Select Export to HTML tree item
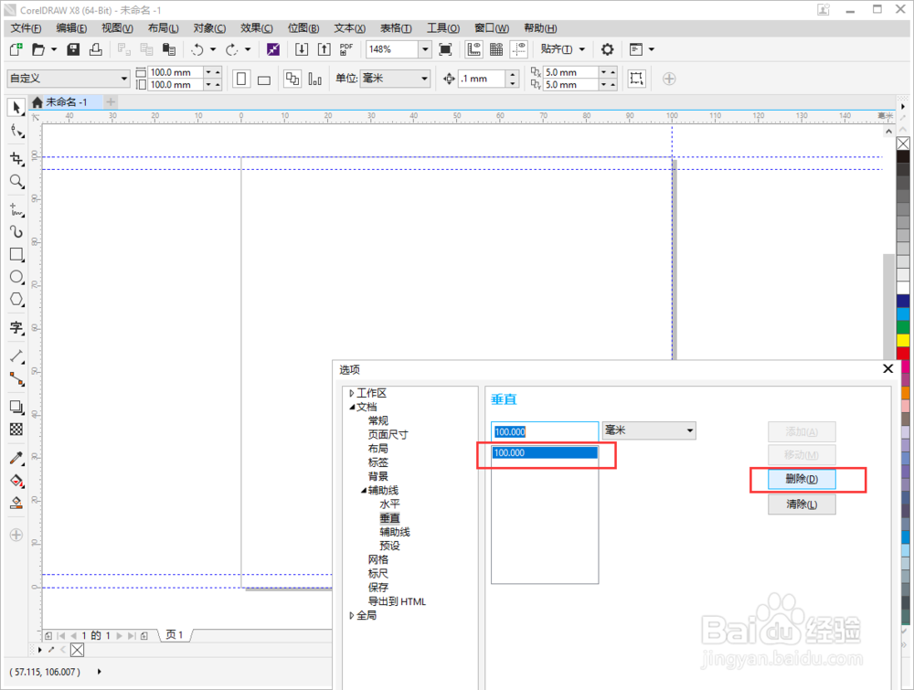 pos(397,601)
